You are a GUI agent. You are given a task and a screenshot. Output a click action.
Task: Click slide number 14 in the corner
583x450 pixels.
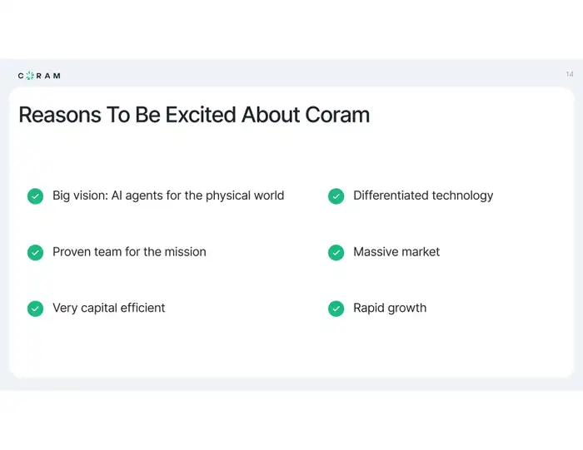click(x=570, y=74)
